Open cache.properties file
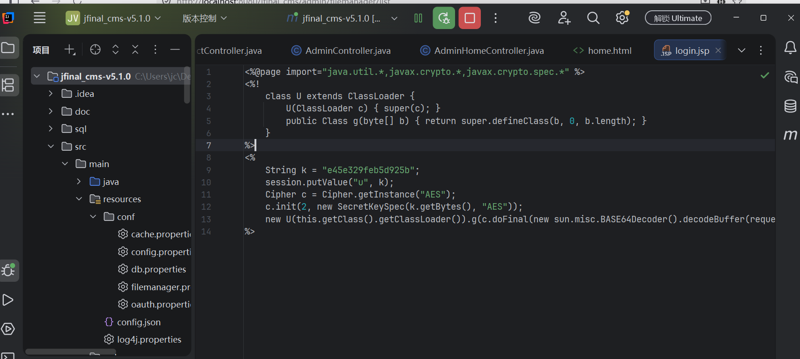 tap(155, 234)
